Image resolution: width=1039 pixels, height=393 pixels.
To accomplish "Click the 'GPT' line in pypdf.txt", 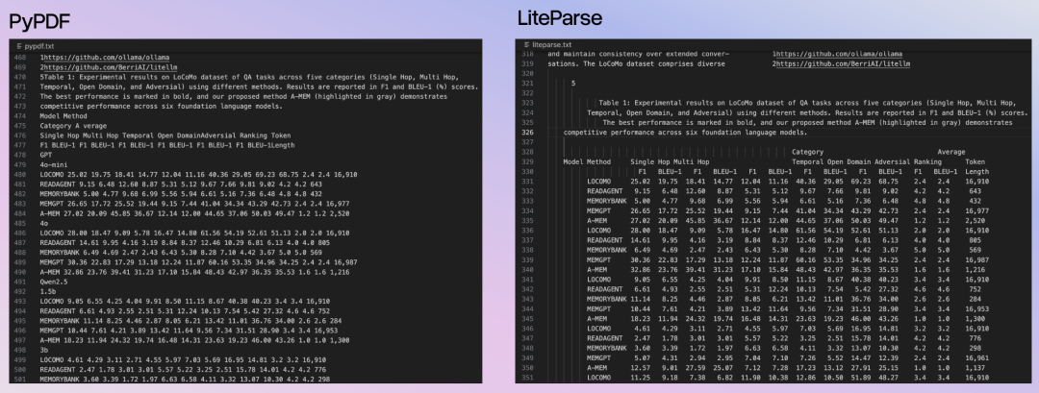I will point(46,155).
